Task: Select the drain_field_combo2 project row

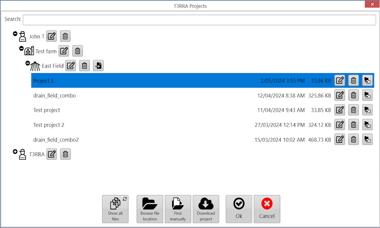Action: [x=203, y=140]
